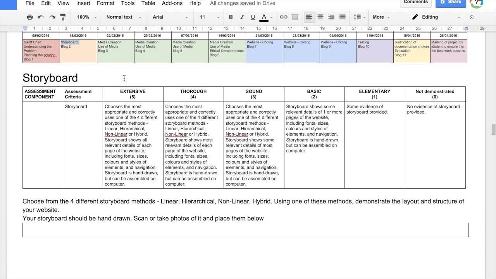Click the empty box below storyboard instructions
Viewport: 496px width, 279px height.
click(246, 230)
